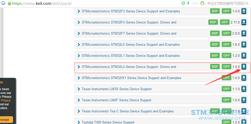Click BSP badge on STM32F7 row
Image resolution: width=251 pixels, height=124 pixels.
[x=215, y=33]
